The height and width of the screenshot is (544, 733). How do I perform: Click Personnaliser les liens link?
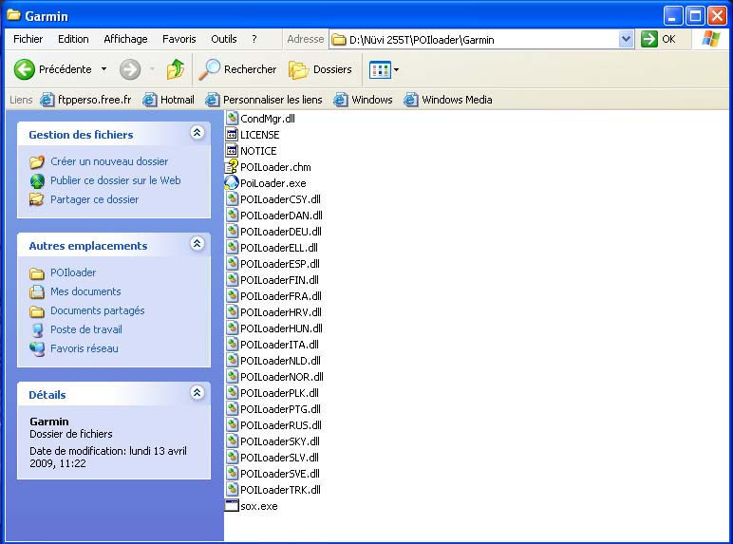point(264,100)
